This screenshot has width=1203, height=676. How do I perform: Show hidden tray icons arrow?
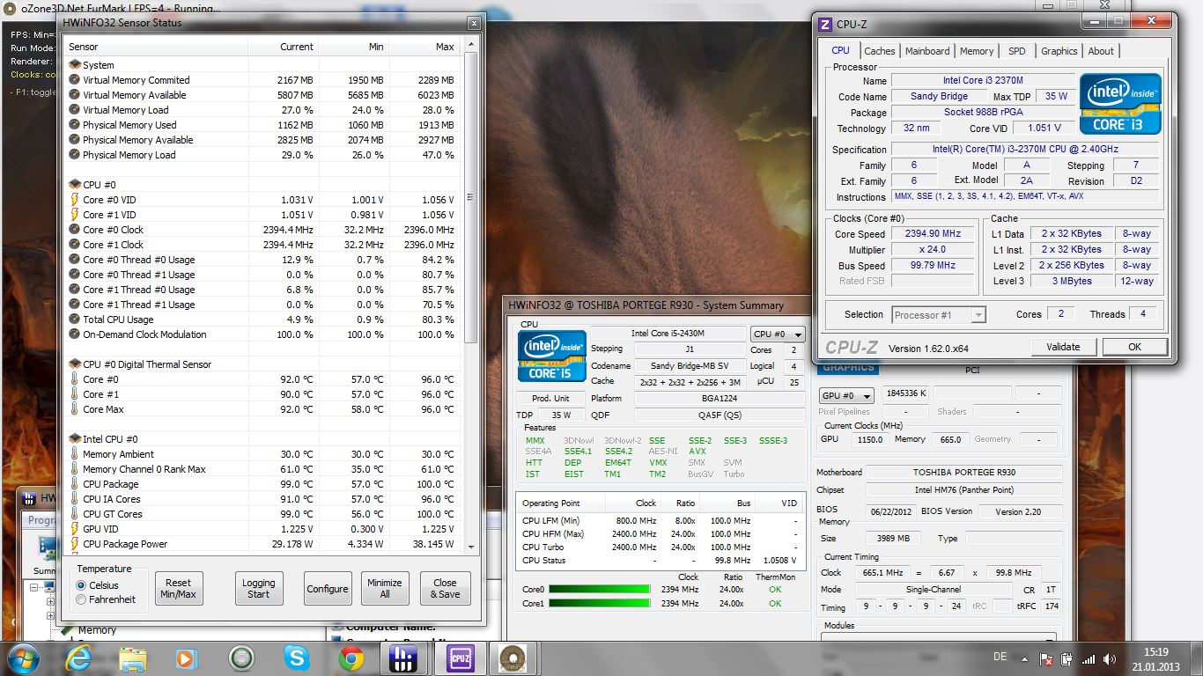pos(1026,658)
